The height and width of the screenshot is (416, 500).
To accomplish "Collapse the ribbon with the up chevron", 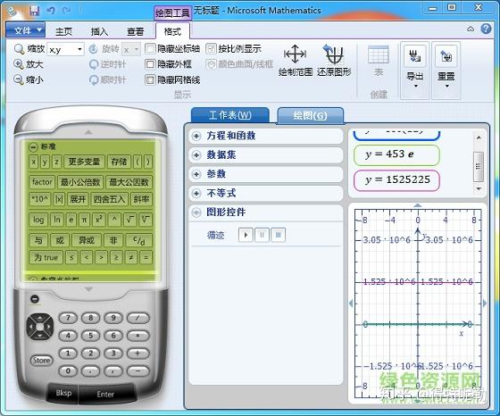I will pos(471,29).
